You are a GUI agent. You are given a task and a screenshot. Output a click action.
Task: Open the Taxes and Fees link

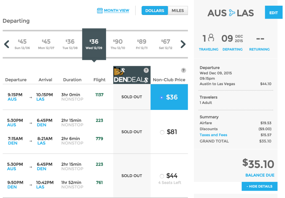coord(213,135)
